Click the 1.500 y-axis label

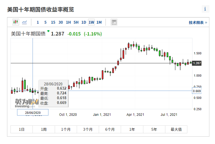point(198,53)
